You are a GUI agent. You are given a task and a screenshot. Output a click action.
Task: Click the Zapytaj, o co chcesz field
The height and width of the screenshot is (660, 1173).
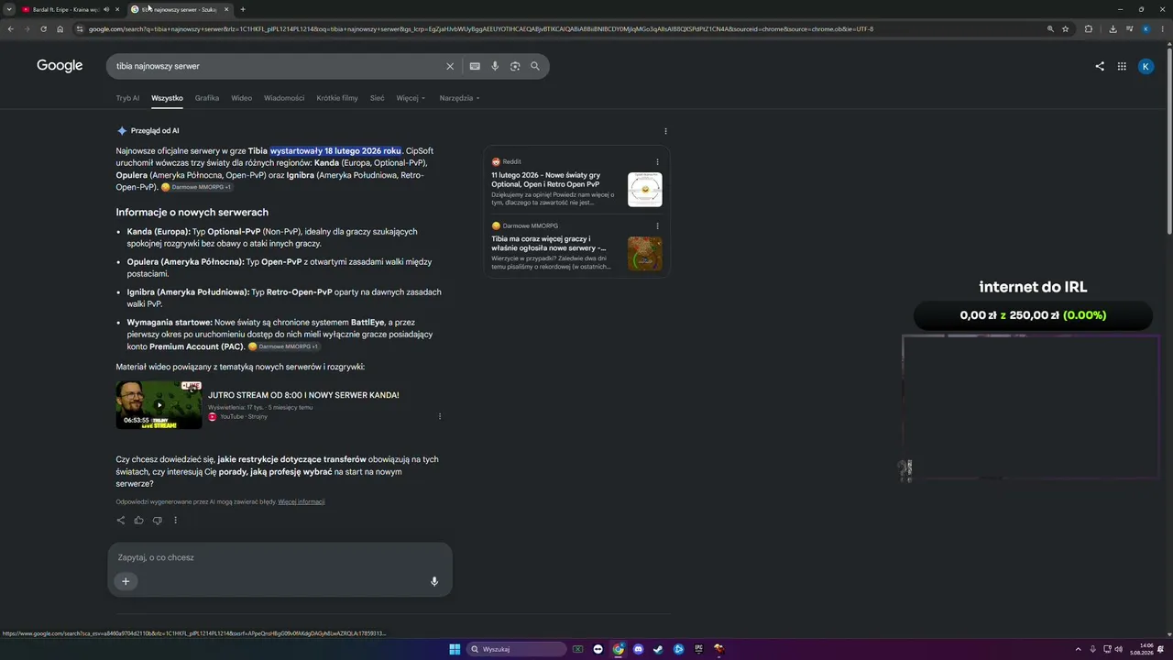point(280,557)
